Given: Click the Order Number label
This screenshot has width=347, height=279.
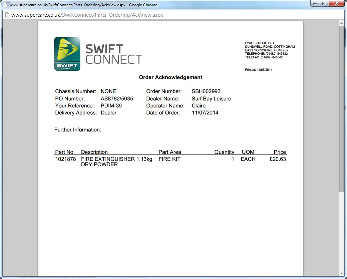Looking at the screenshot, I should click(x=164, y=91).
